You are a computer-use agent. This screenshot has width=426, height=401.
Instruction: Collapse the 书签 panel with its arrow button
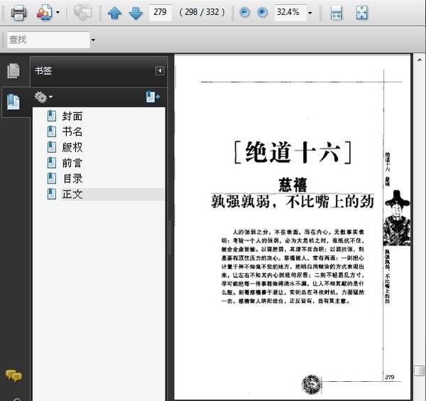pos(160,70)
